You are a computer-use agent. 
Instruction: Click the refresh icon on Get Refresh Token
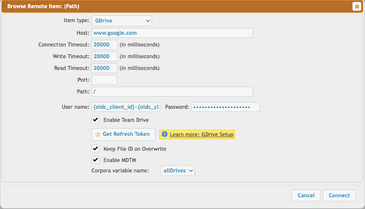click(x=98, y=134)
